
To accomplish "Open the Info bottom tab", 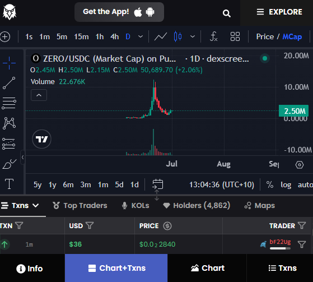I will click(30, 269).
